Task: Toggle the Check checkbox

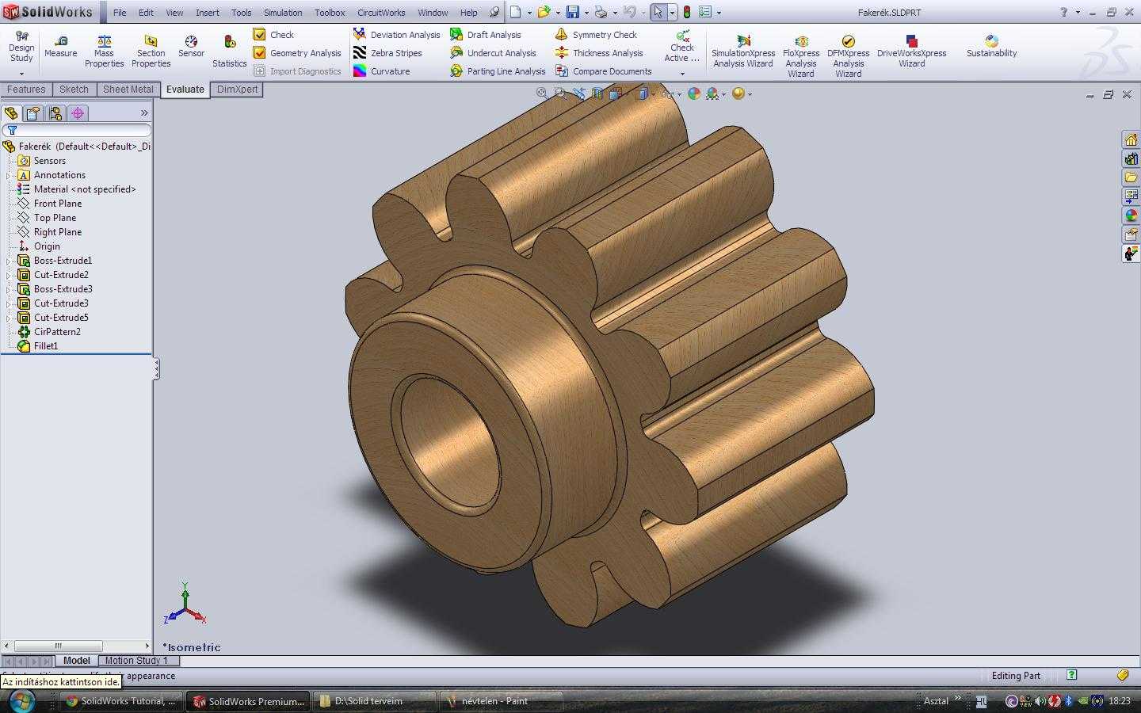Action: coord(259,34)
